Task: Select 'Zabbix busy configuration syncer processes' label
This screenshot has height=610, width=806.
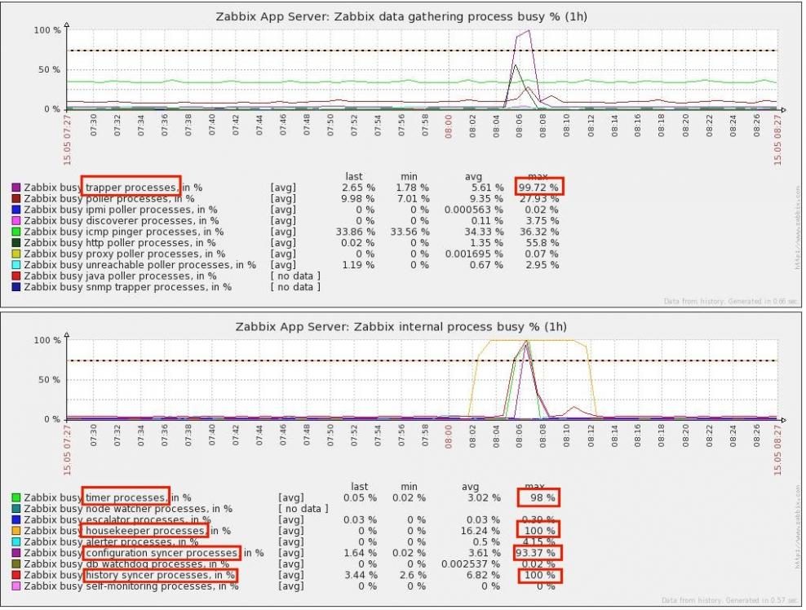Action: click(144, 553)
